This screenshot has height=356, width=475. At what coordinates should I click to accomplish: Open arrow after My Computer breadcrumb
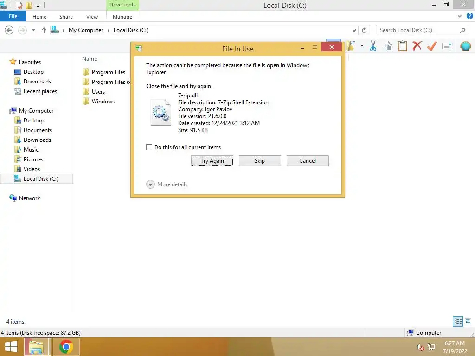tap(108, 30)
